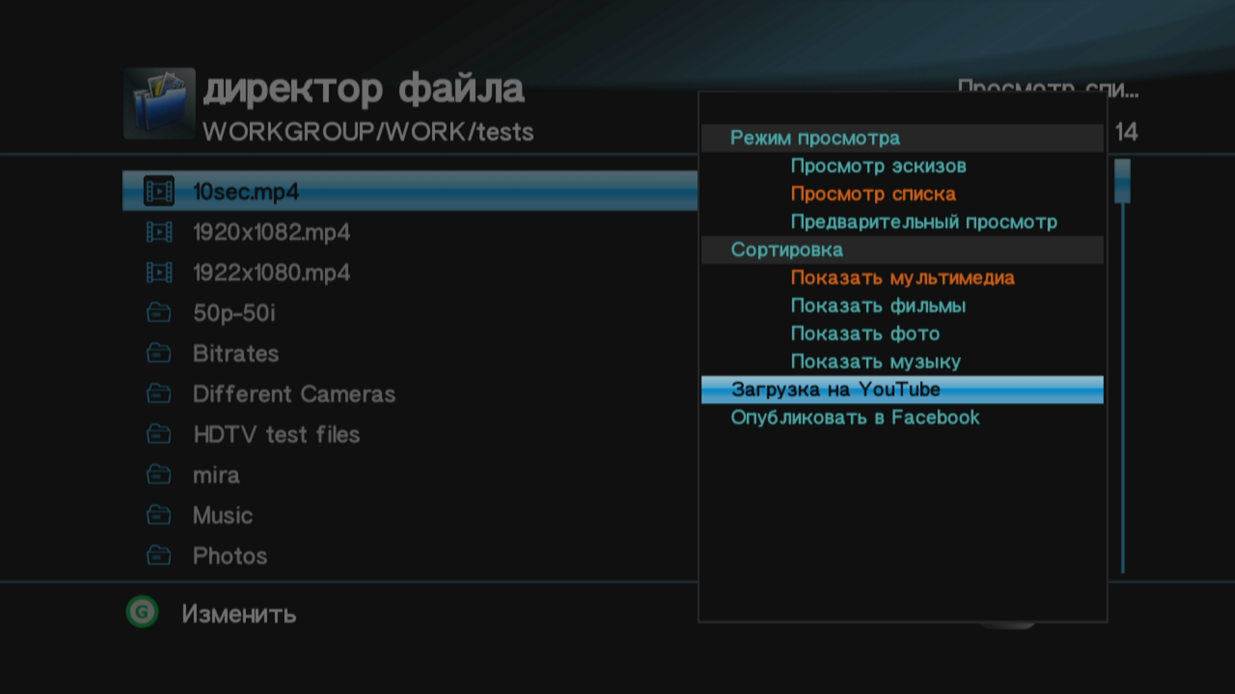
Task: Select the Просмотр списка view mode
Action: pyautogui.click(x=873, y=194)
